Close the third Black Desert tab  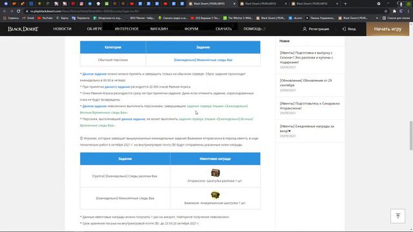[337, 4]
